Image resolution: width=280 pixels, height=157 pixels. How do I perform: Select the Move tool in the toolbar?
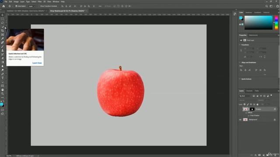[3, 15]
